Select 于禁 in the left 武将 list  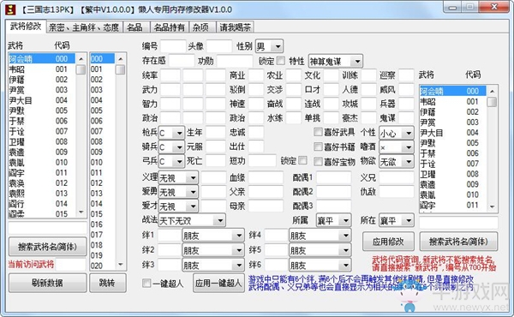coord(42,122)
